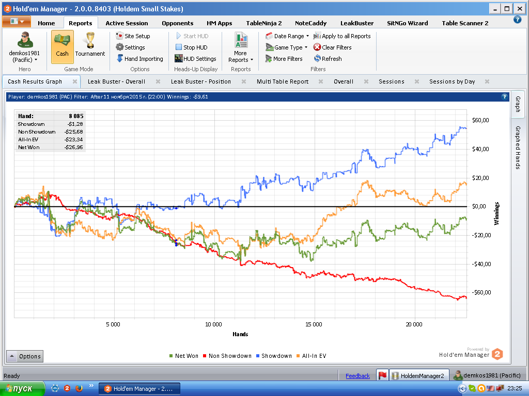The width and height of the screenshot is (529, 396).
Task: Click the graph header help icon
Action: (504, 96)
